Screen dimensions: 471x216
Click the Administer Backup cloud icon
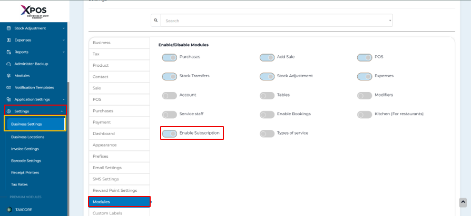pyautogui.click(x=9, y=64)
